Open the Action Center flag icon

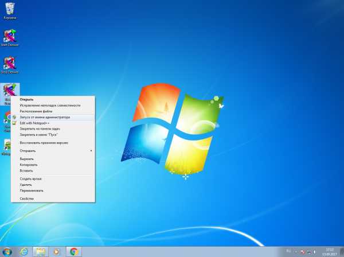[x=303, y=251]
